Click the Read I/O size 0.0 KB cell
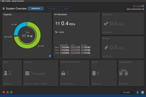Image resolution: width=146 pixels, height=97 pixels. point(86,47)
